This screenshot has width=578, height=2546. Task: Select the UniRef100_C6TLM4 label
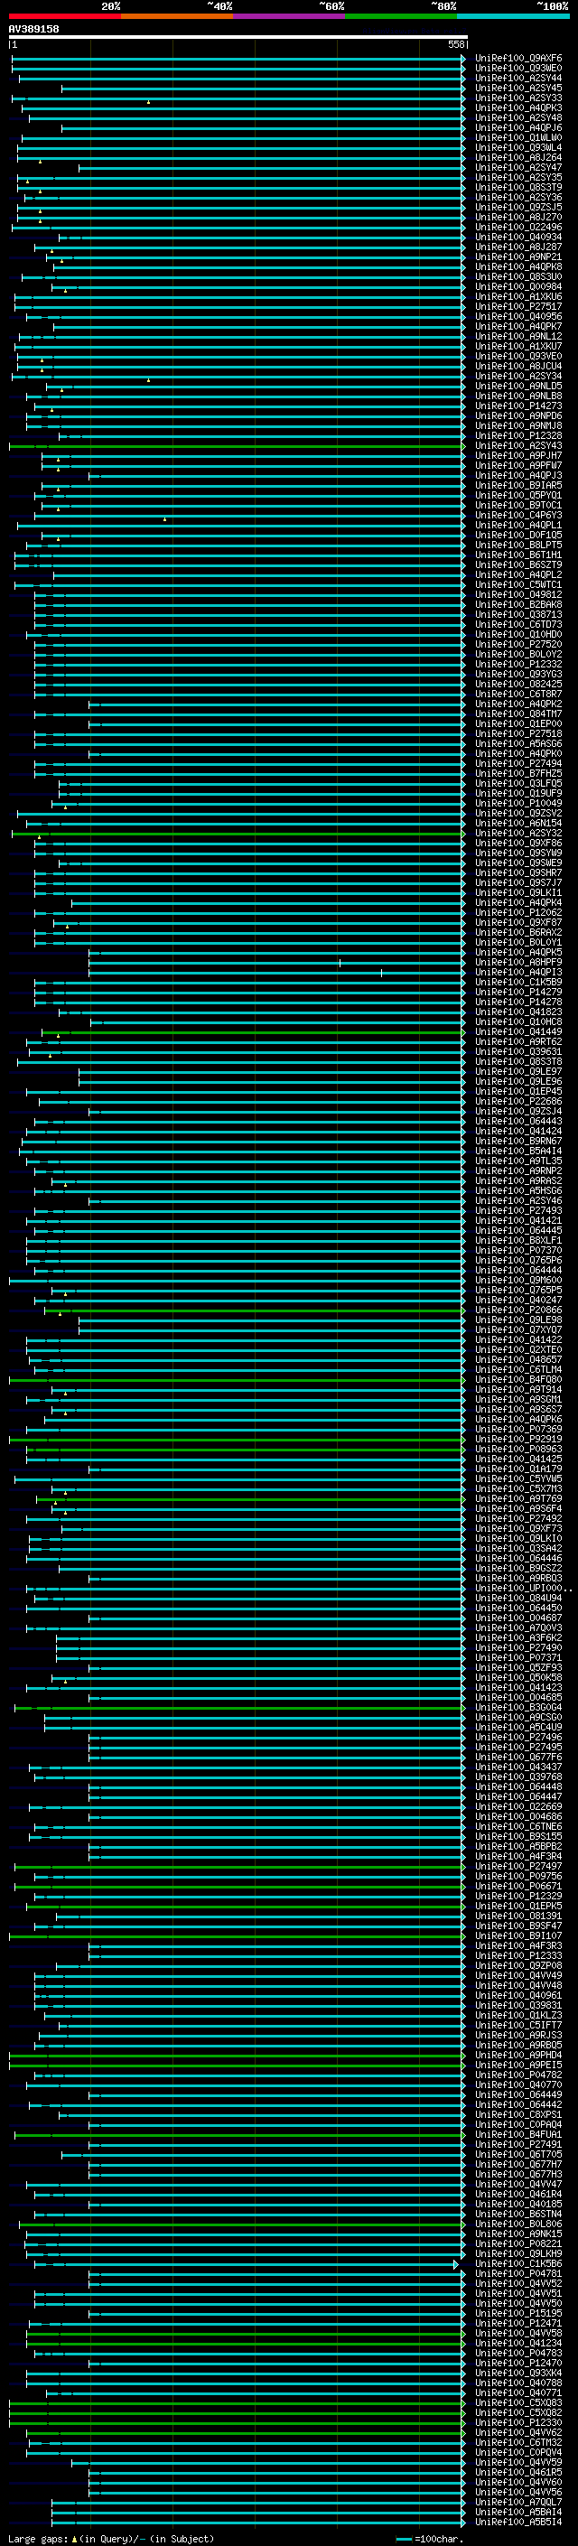[x=517, y=1370]
